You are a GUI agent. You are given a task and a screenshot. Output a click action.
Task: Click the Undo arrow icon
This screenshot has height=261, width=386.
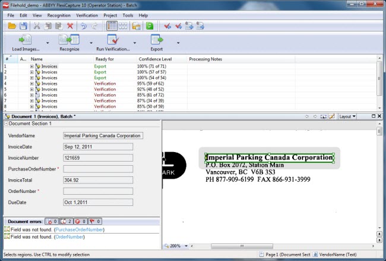point(84,26)
